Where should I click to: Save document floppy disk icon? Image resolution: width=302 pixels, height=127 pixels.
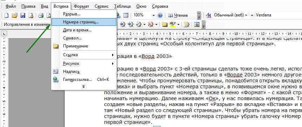(23, 15)
